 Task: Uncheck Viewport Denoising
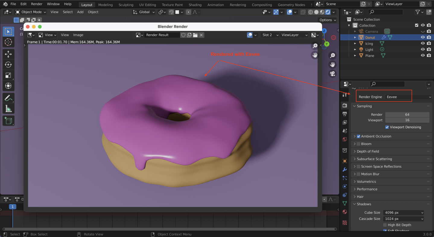tap(387, 127)
